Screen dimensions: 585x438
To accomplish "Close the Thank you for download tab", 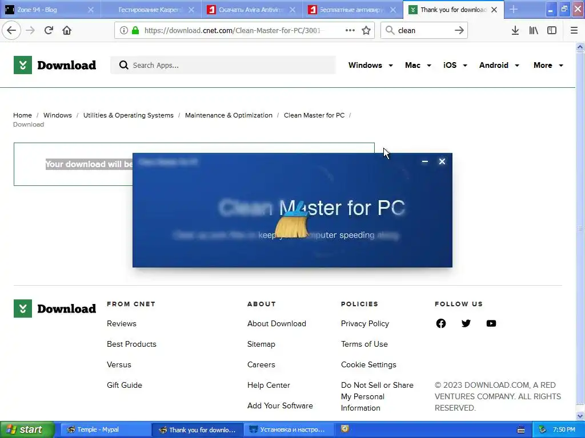I will [x=494, y=10].
